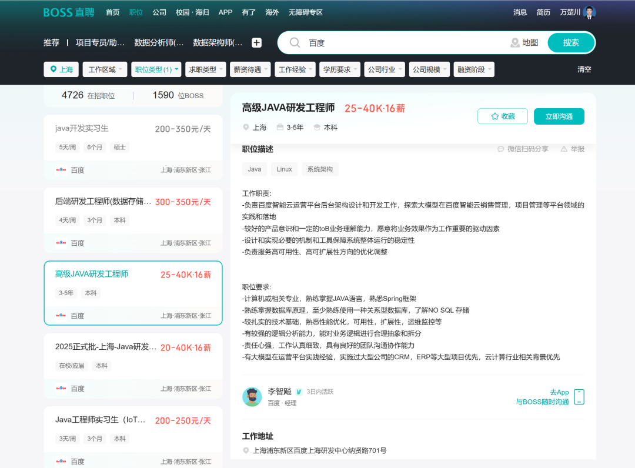This screenshot has height=468, width=635.
Task: Click the 搜索 button
Action: 571,42
